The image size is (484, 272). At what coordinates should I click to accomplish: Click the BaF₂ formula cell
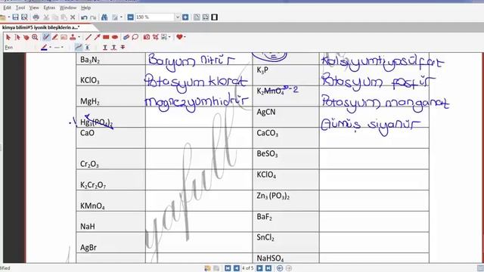pos(286,221)
